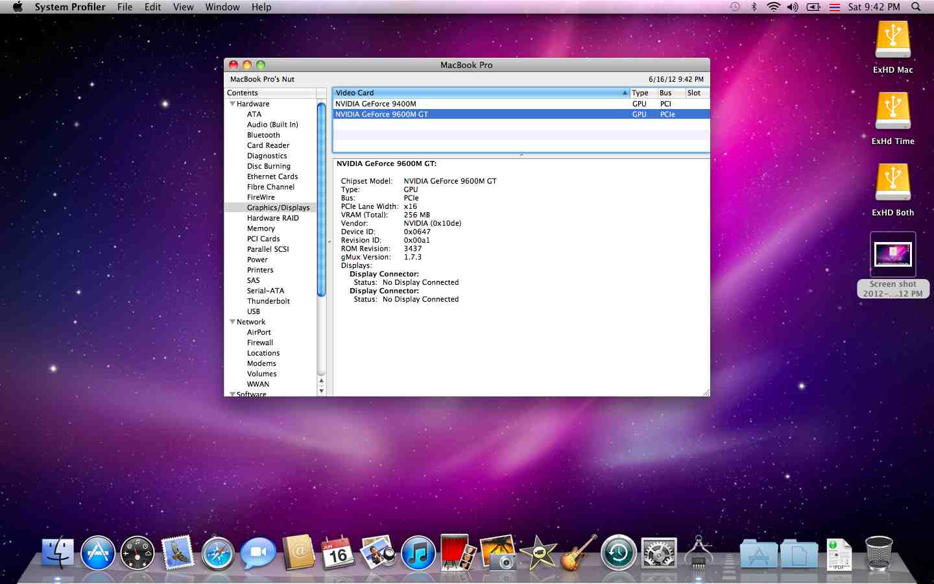Viewport: 934px width, 584px height.
Task: Open Finder from the Dock
Action: [58, 553]
